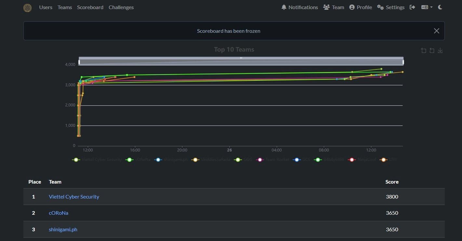Screen dimensions: 462x241
Task: Open the cORoNa team page
Action: (59, 213)
